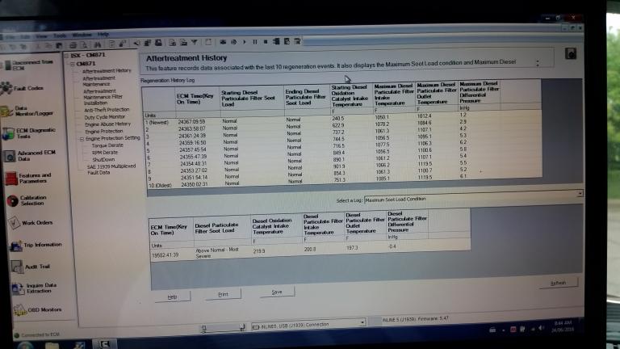Click the header description scroll arrows

coord(537,63)
